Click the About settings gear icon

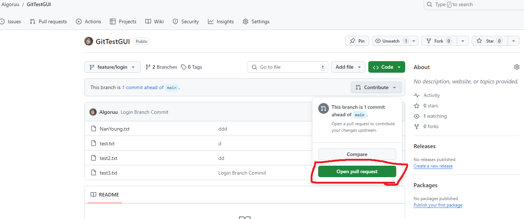point(516,67)
